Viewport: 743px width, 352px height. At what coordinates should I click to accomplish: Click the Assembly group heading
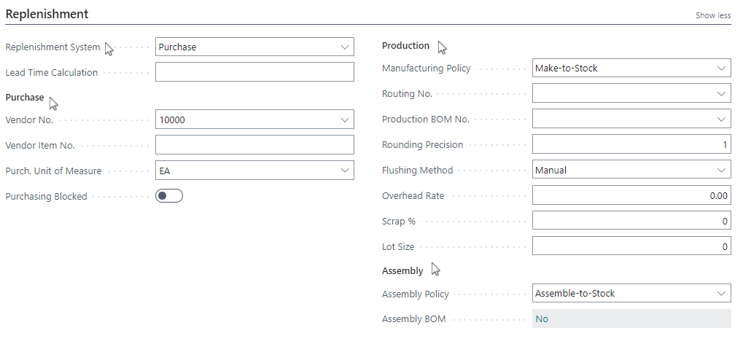click(402, 270)
